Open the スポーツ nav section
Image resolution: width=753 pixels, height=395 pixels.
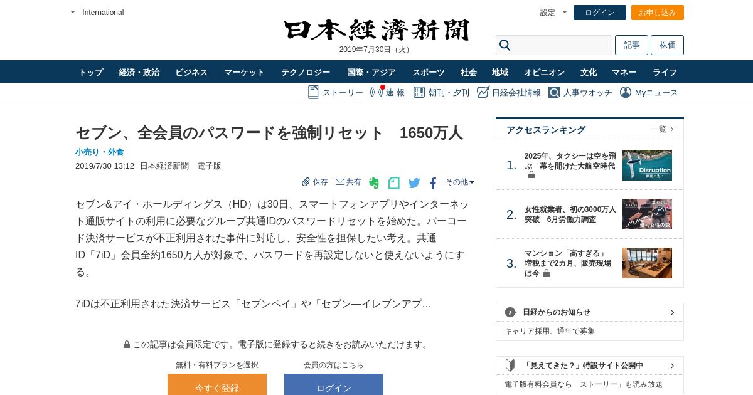click(429, 72)
